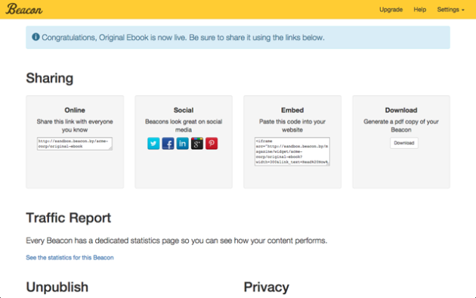Go to the Upgrade page
The image size is (476, 298).
pyautogui.click(x=391, y=9)
